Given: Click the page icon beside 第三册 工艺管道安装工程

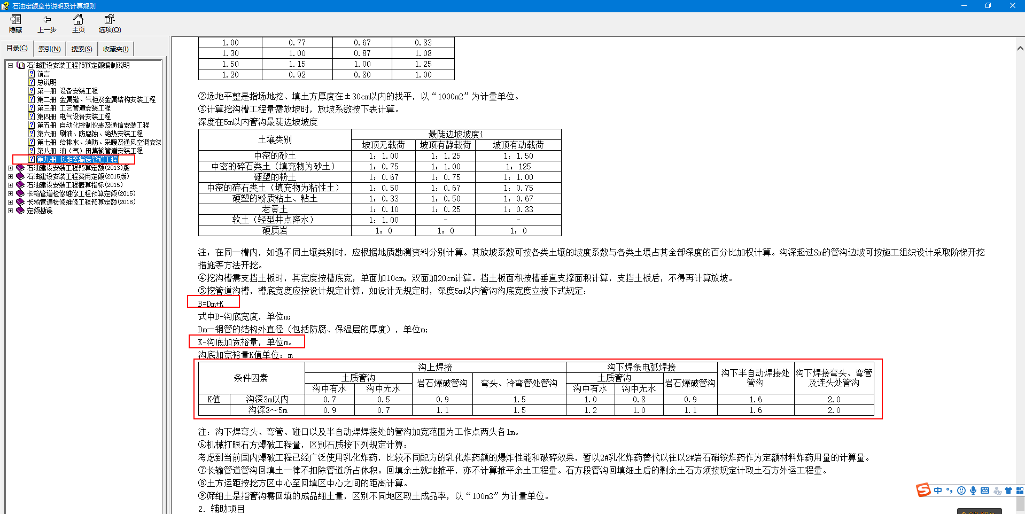Looking at the screenshot, I should point(32,108).
